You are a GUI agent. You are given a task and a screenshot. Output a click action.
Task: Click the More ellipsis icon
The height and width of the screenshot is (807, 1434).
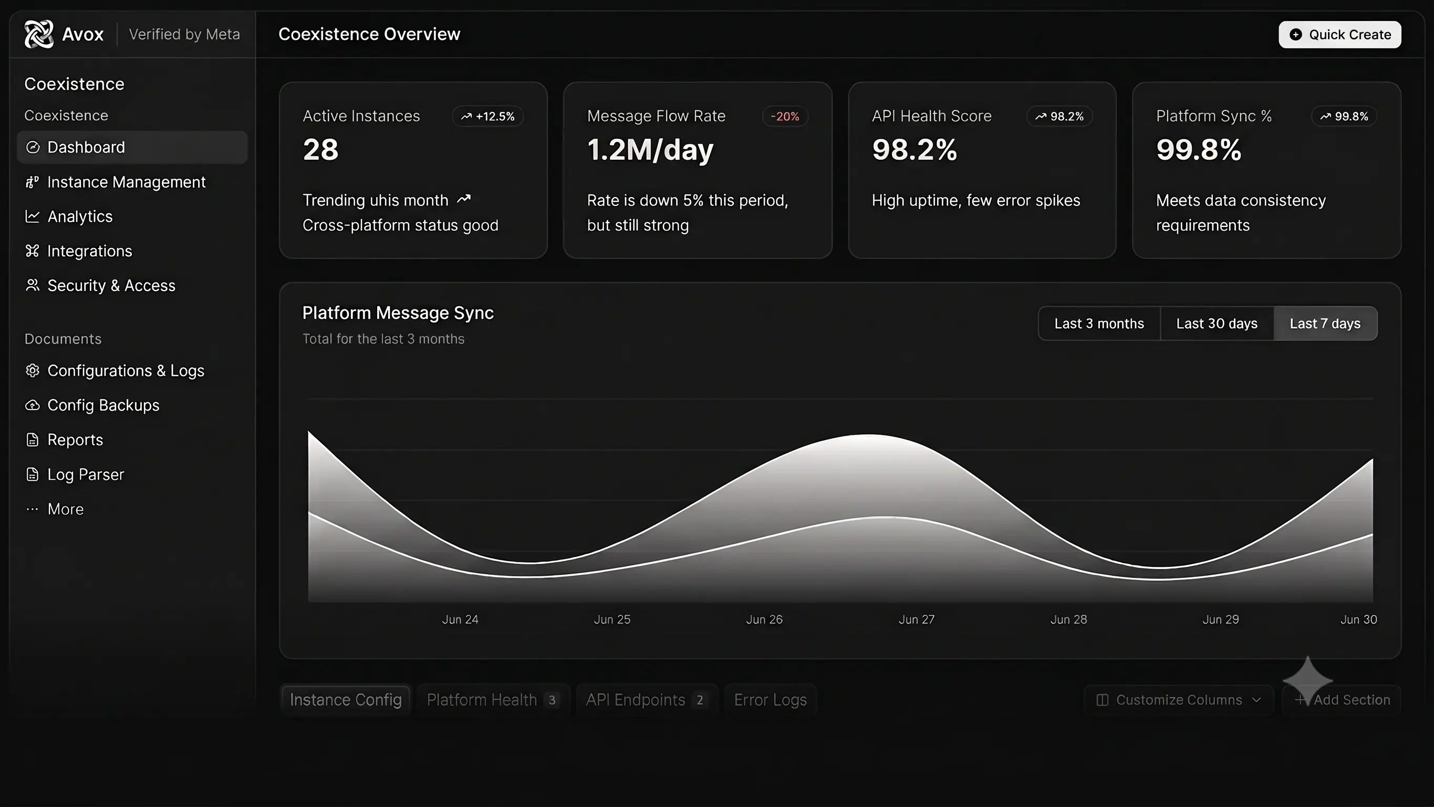point(32,509)
